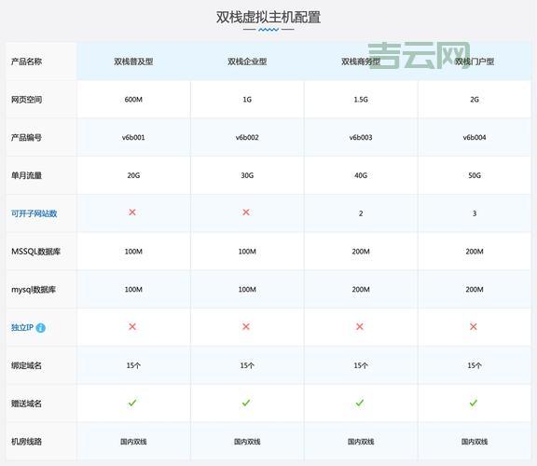Click the info icon beside 独立IP
The height and width of the screenshot is (466, 537).
[40, 328]
